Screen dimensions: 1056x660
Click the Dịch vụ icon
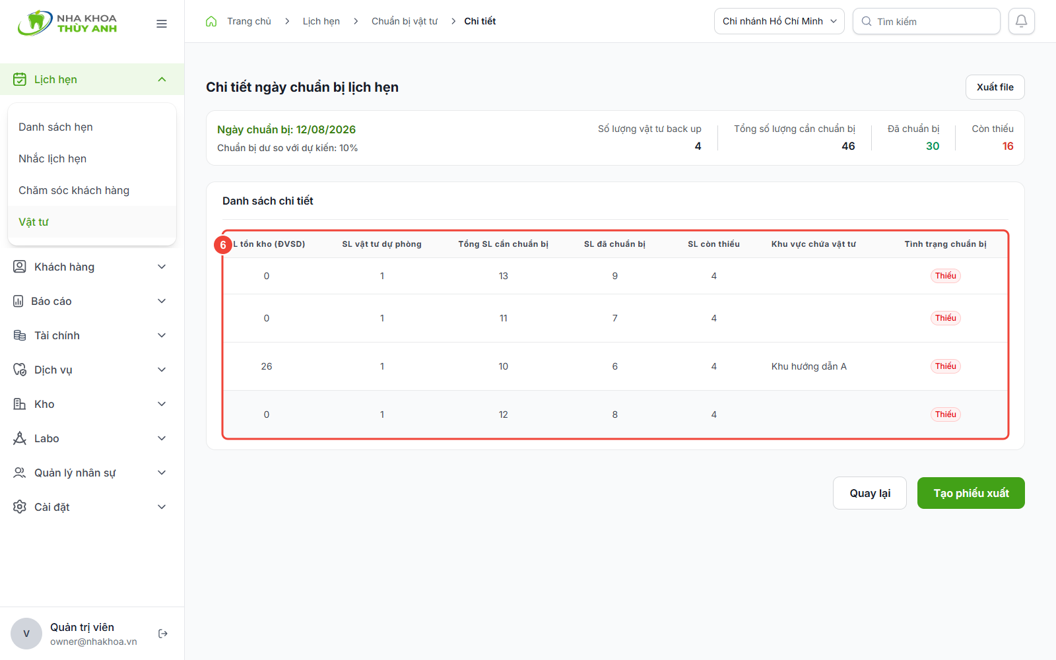(x=20, y=370)
